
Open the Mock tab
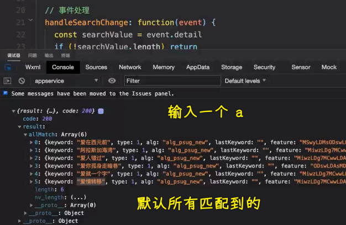pos(329,67)
